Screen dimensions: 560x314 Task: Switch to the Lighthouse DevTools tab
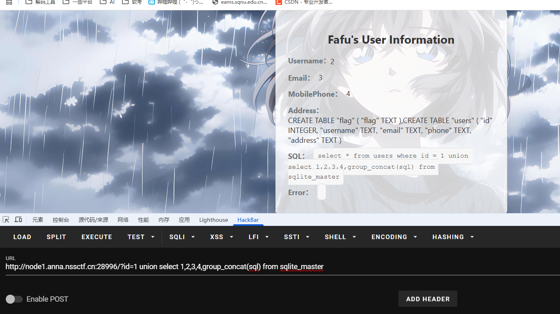pyautogui.click(x=214, y=220)
